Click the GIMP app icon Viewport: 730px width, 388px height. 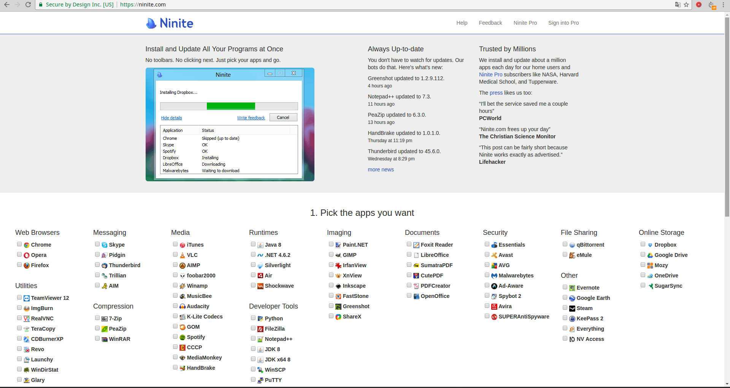pos(338,255)
